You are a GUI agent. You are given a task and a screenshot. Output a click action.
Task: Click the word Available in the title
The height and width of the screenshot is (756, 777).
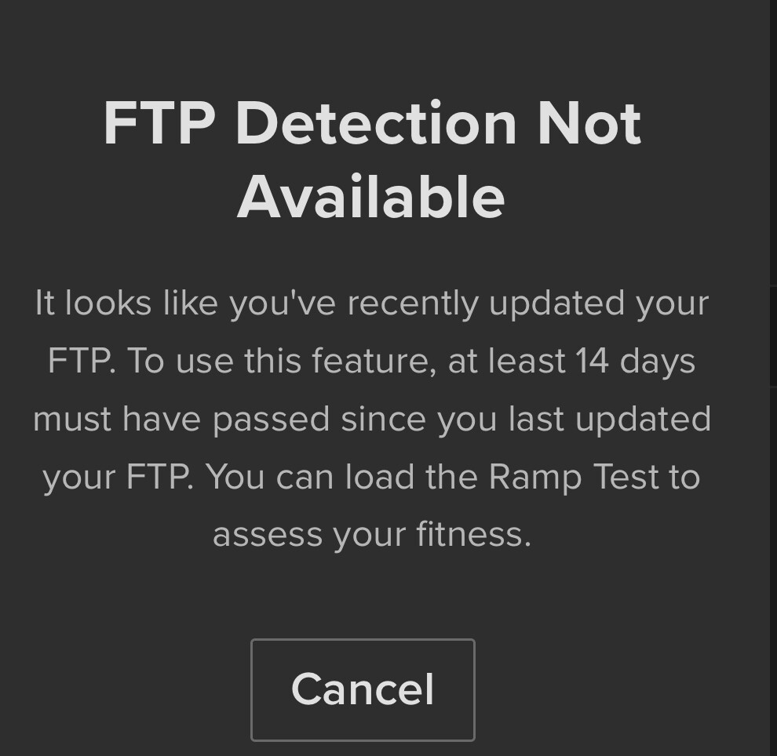coord(370,198)
